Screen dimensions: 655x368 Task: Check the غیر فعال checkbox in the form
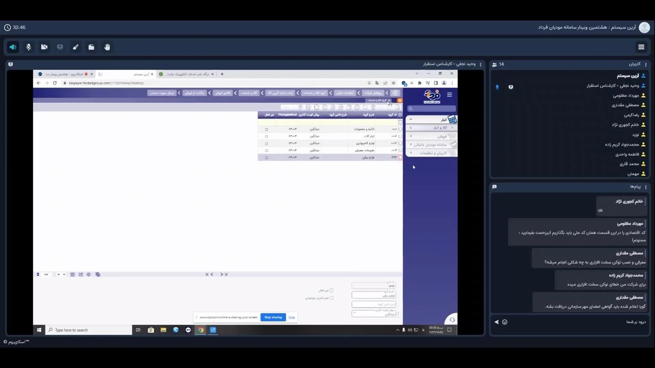pyautogui.click(x=332, y=290)
